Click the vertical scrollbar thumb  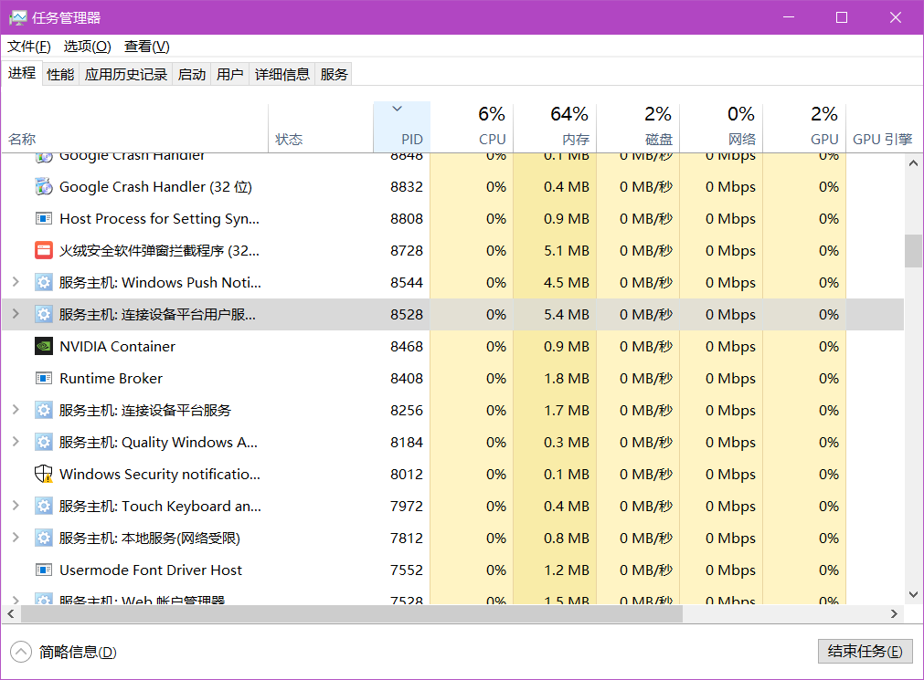913,251
